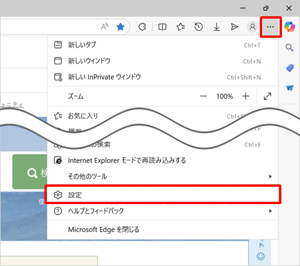Click the Ctrl+T shortcut text
300x266 pixels.
tap(252, 46)
